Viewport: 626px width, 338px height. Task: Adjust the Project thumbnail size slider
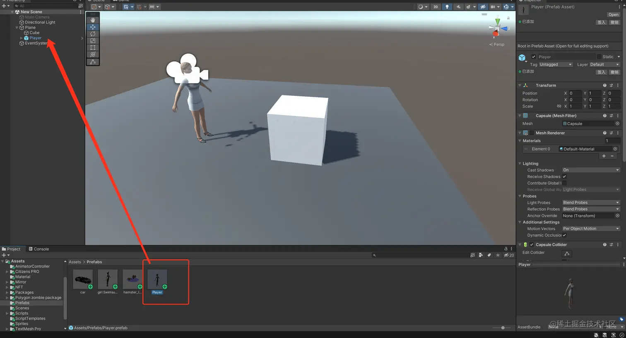point(502,328)
